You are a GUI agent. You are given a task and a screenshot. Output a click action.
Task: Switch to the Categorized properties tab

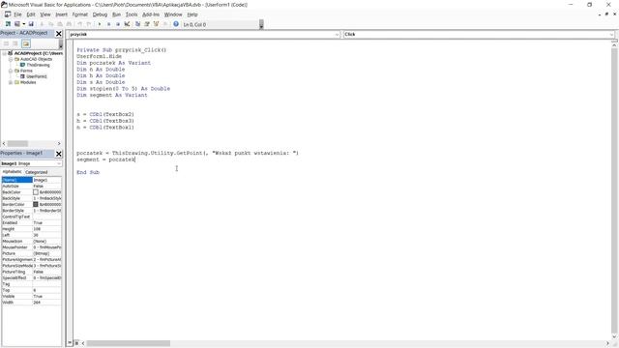(x=37, y=172)
